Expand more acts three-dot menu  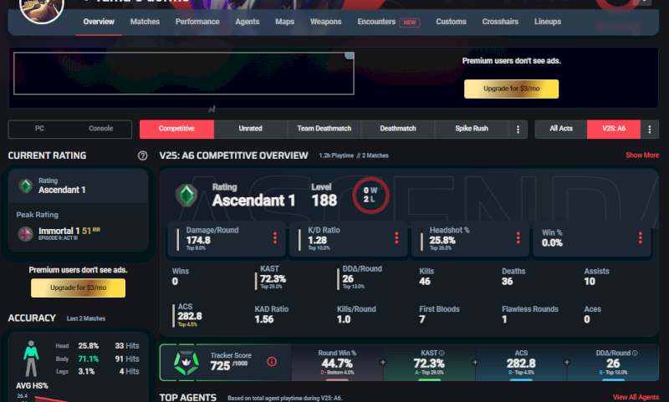click(650, 130)
